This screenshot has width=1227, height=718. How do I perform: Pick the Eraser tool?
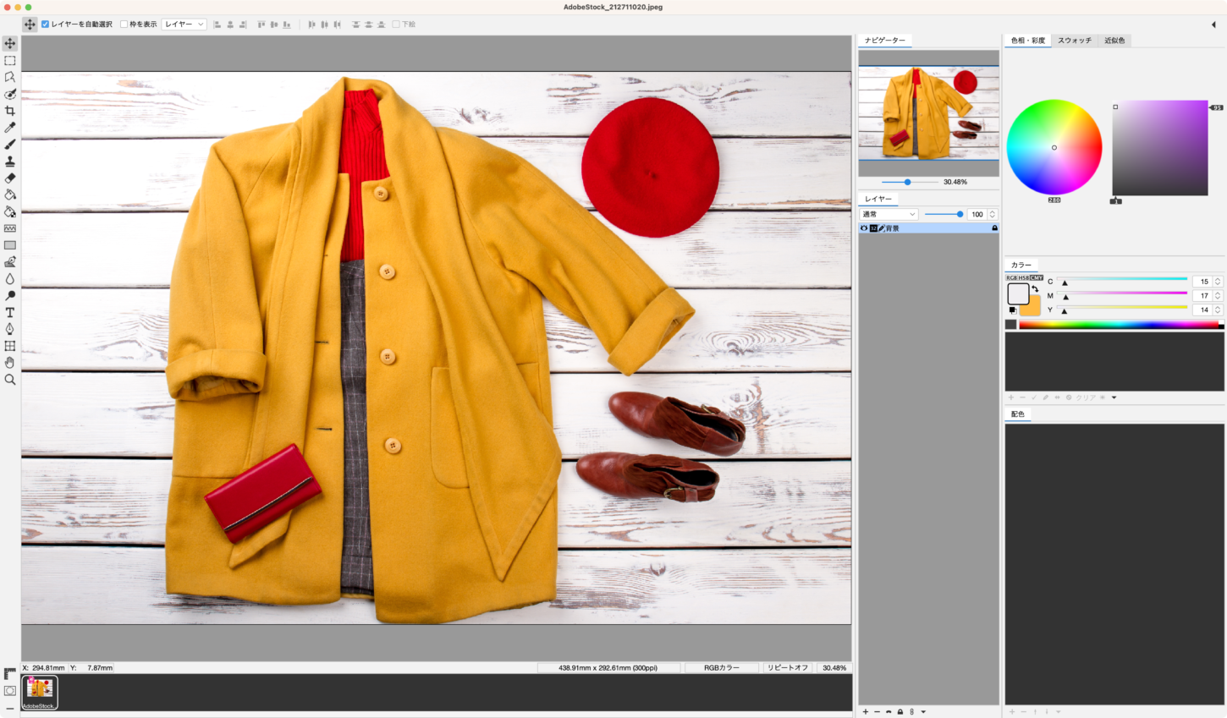(10, 178)
